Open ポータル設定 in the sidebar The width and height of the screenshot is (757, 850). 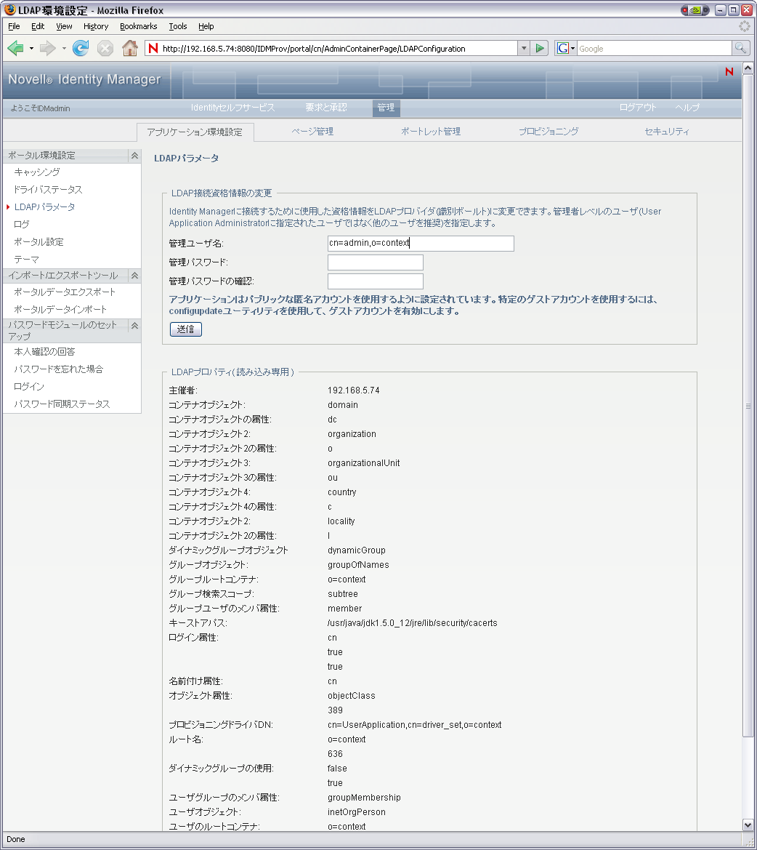tap(39, 242)
